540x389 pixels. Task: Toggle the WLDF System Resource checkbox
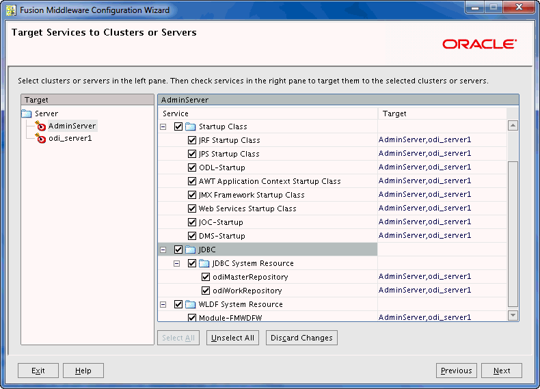pyautogui.click(x=178, y=304)
